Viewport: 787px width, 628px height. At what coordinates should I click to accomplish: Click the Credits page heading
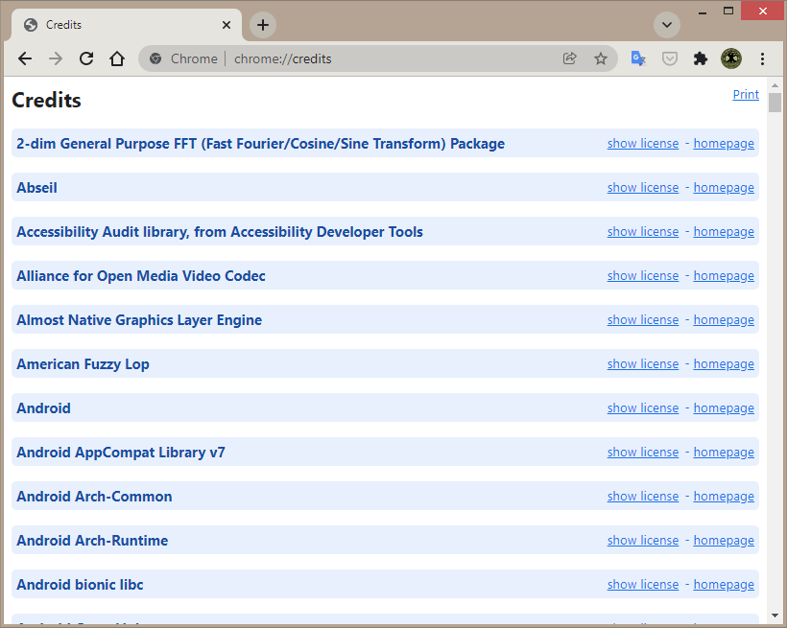coord(46,100)
